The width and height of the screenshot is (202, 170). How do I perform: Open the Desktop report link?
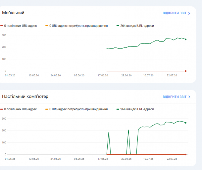(175, 97)
